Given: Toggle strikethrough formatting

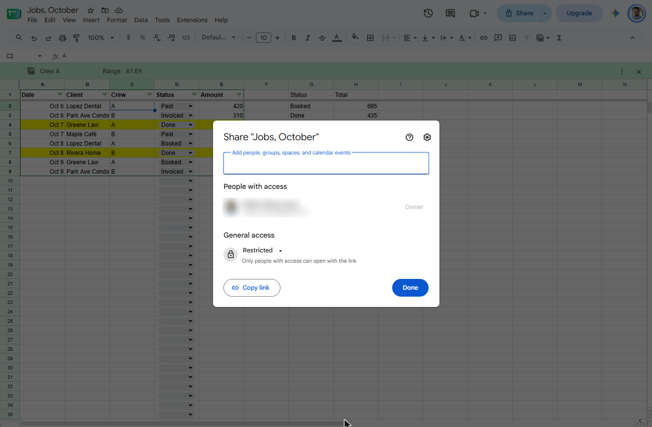Looking at the screenshot, I should 322,38.
